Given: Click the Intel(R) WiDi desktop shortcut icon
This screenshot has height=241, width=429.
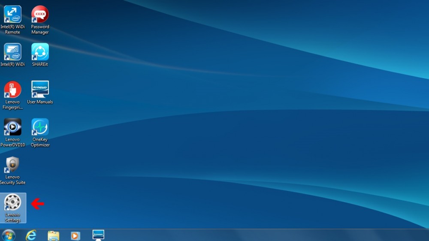Looking at the screenshot, I should 12,52.
